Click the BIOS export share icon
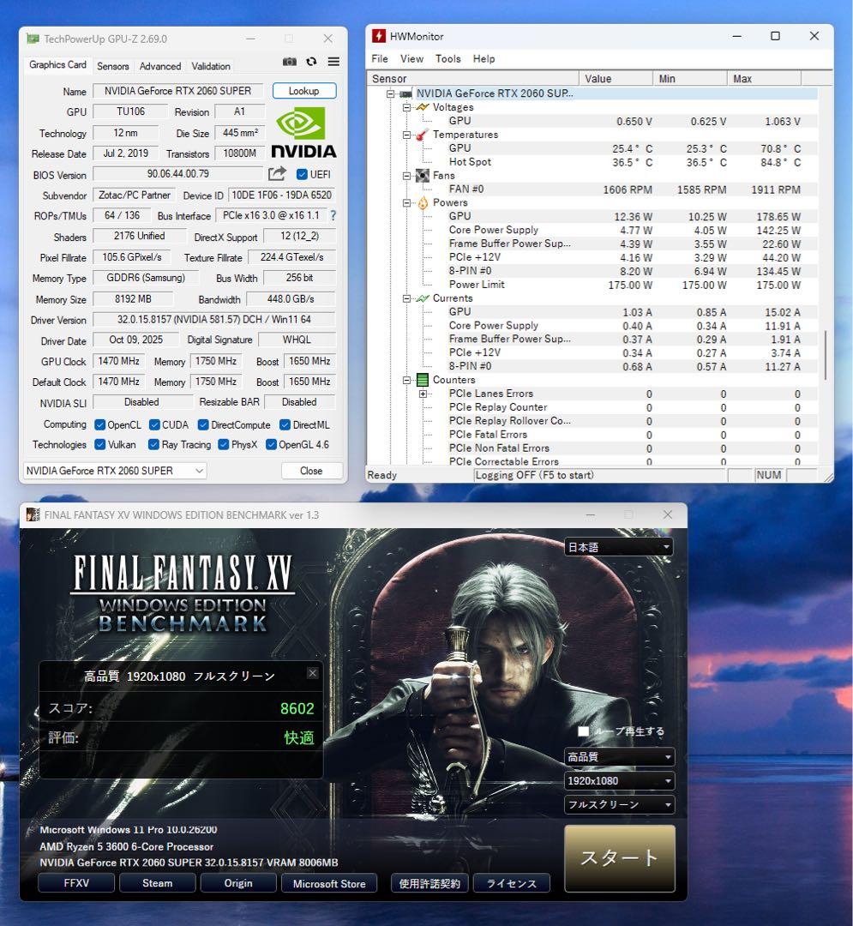 [x=277, y=173]
